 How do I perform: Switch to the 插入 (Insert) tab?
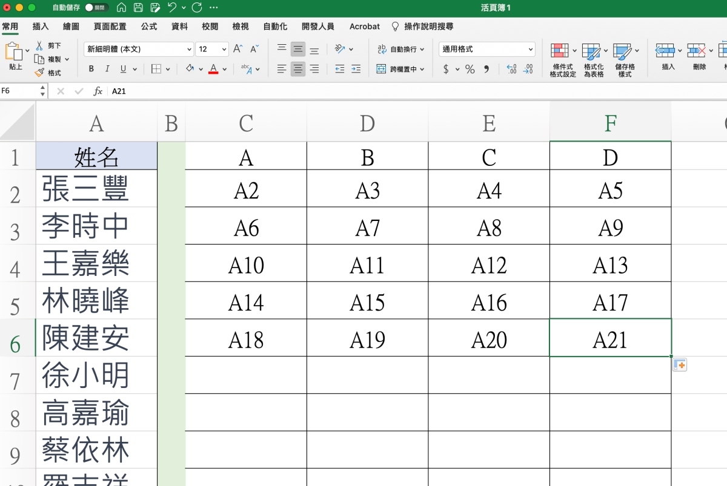tap(41, 27)
